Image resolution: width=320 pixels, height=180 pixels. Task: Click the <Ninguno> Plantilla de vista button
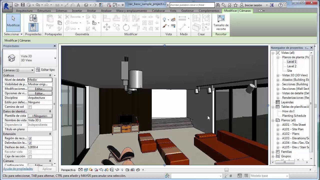(x=40, y=116)
